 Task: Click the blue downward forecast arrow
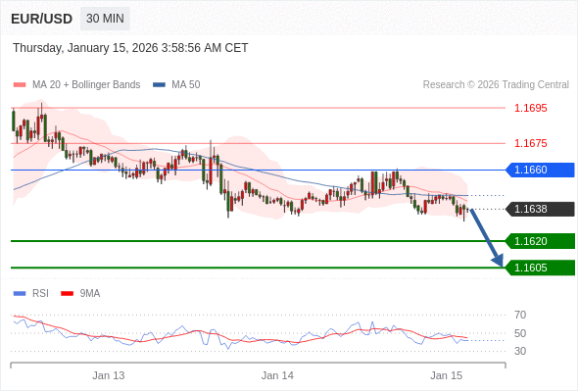pyautogui.click(x=487, y=238)
